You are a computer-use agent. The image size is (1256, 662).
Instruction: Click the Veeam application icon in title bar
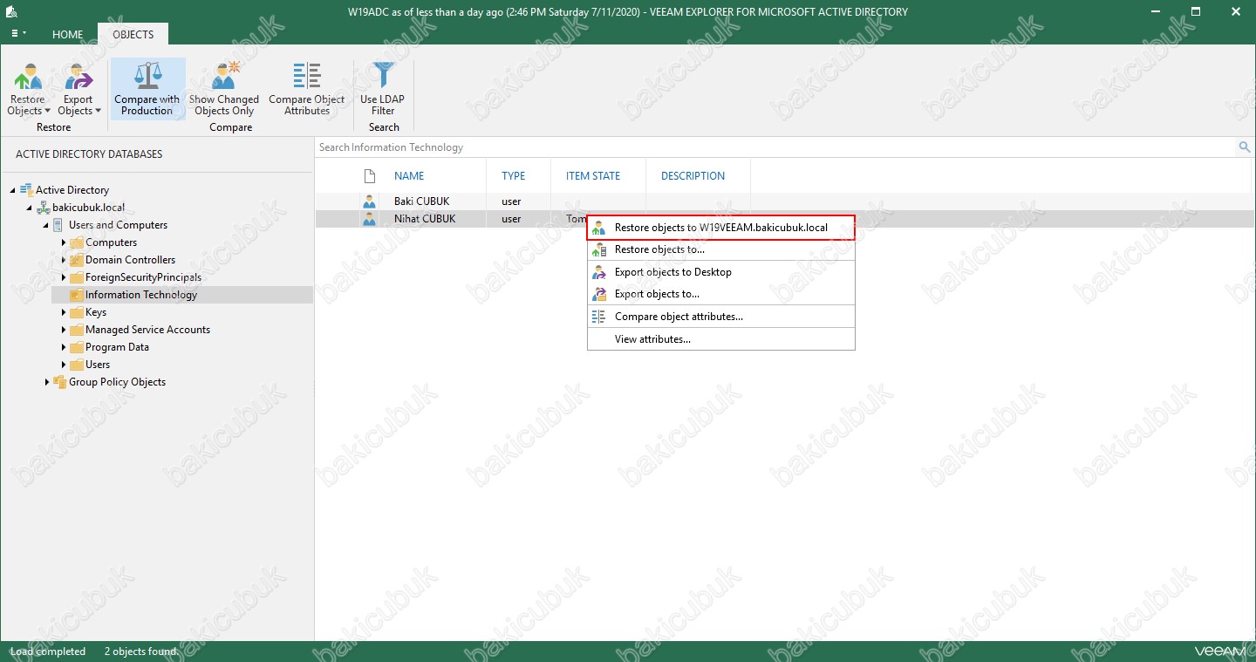coord(11,11)
